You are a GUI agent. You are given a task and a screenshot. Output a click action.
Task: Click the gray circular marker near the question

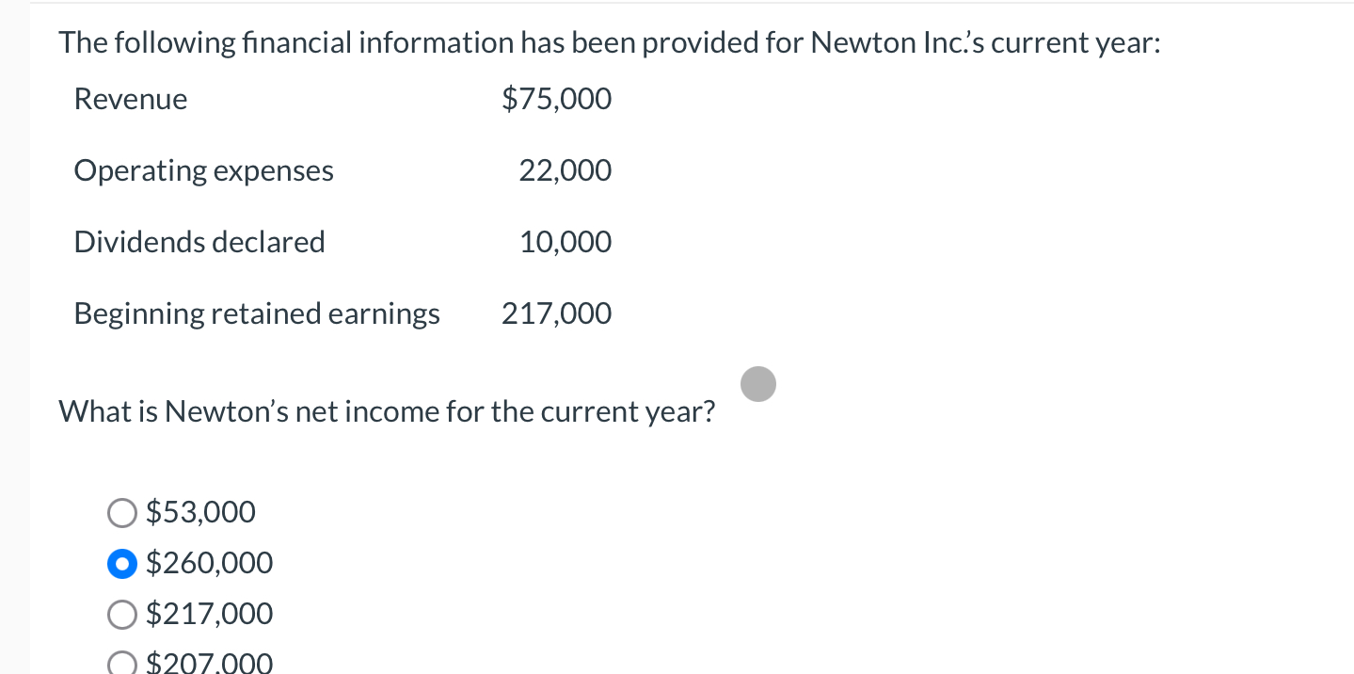pos(757,384)
